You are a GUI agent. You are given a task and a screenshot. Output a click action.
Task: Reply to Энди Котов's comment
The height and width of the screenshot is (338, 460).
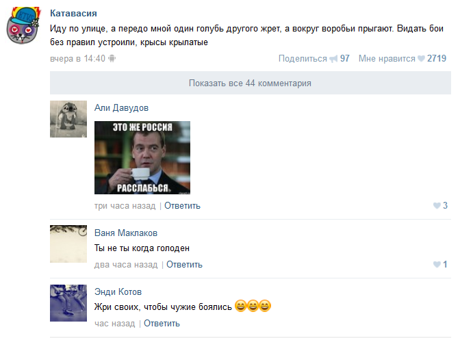click(x=162, y=324)
